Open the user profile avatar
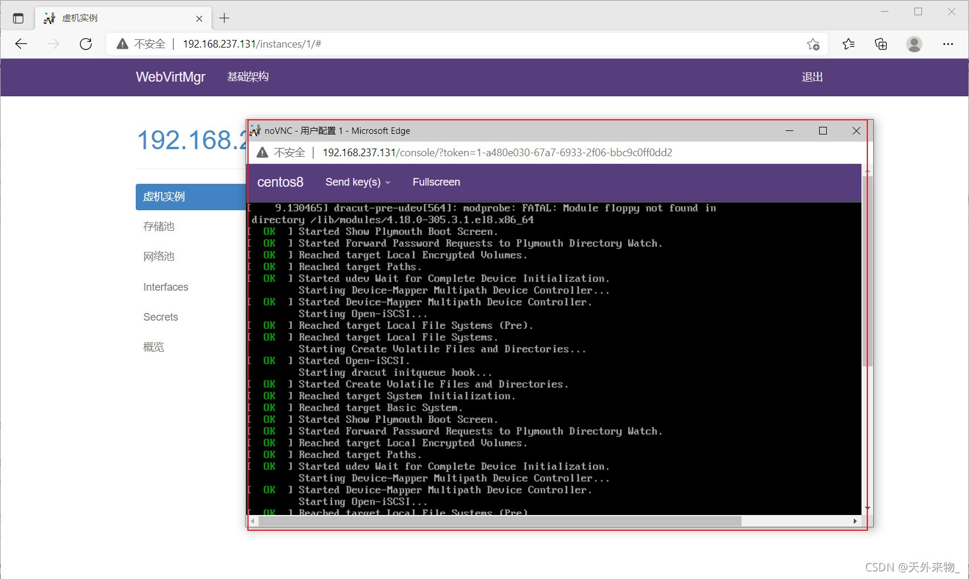Screen dimensions: 969x579 [x=914, y=44]
